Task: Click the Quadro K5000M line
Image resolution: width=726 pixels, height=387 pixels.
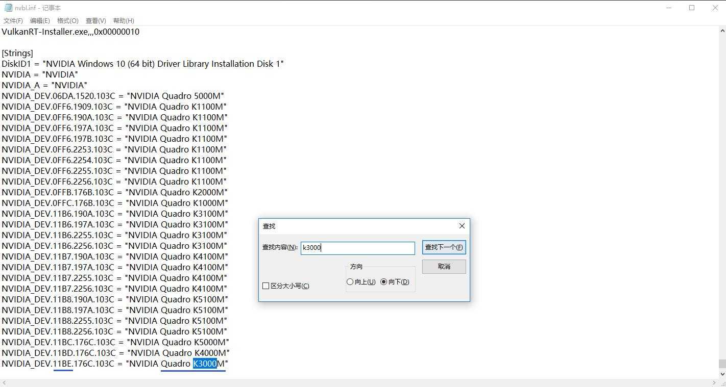Action: click(x=115, y=342)
